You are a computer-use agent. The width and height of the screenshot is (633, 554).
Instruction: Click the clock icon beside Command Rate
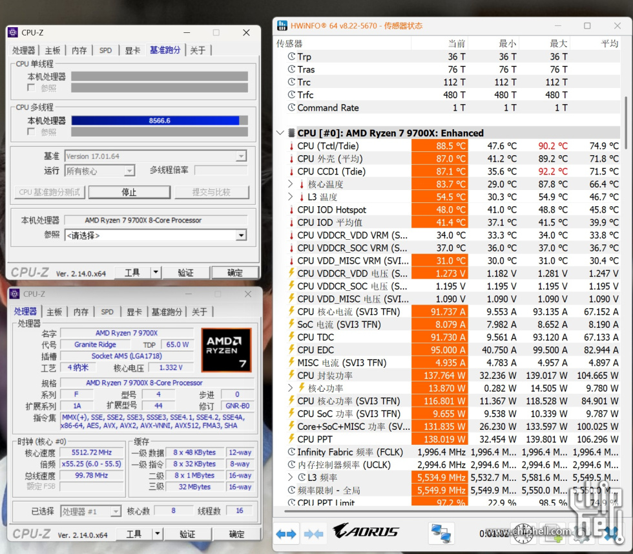291,107
